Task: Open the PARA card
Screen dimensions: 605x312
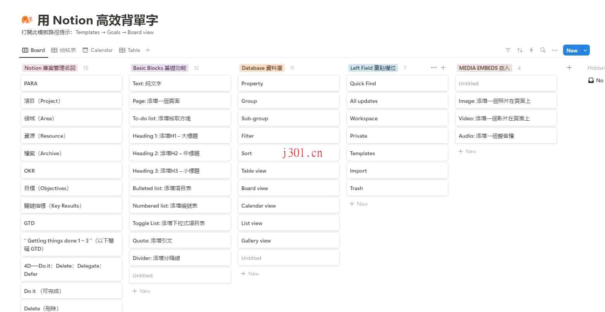Action: [71, 83]
